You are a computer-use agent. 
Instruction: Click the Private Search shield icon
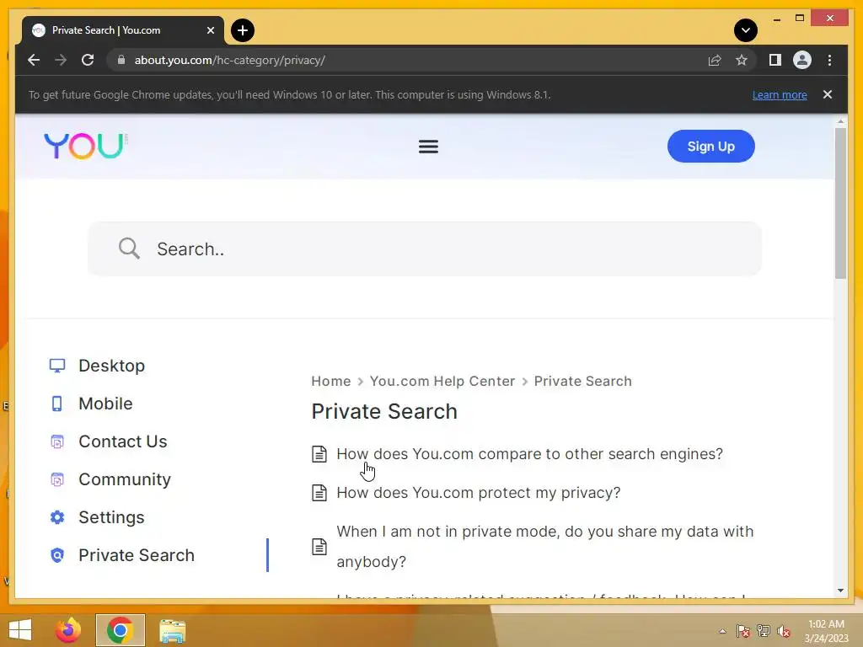57,556
